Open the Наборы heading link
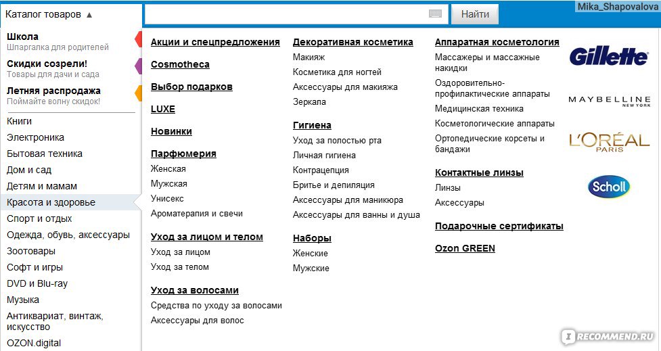This screenshot has width=661, height=351. click(312, 239)
